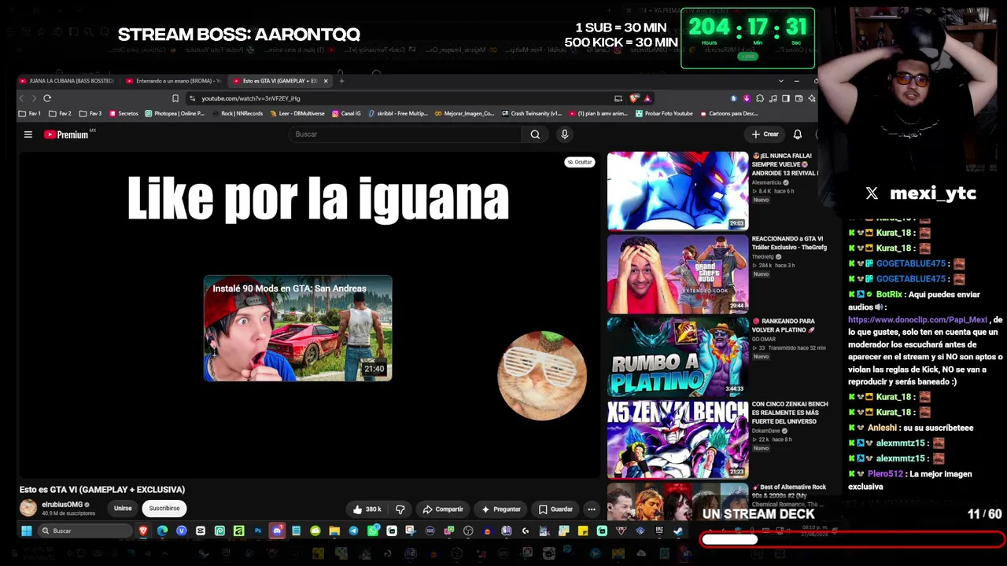Open the Crash Twinsanity bookmark
This screenshot has width=1007, height=566.
click(531, 114)
